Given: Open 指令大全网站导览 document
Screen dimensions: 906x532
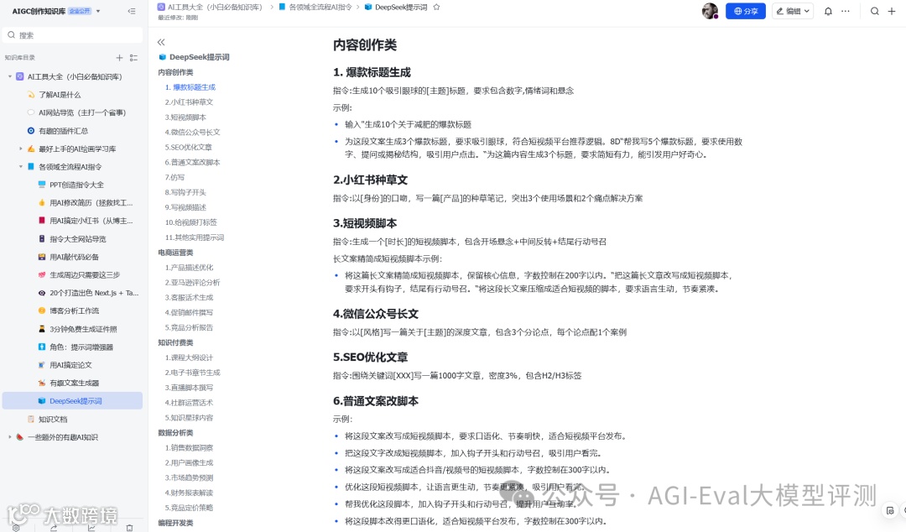Looking at the screenshot, I should click(x=77, y=239).
